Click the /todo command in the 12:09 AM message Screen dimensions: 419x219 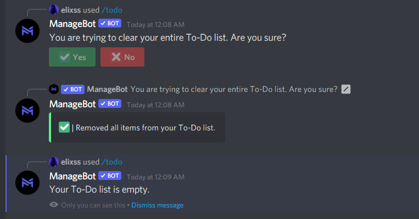111,162
